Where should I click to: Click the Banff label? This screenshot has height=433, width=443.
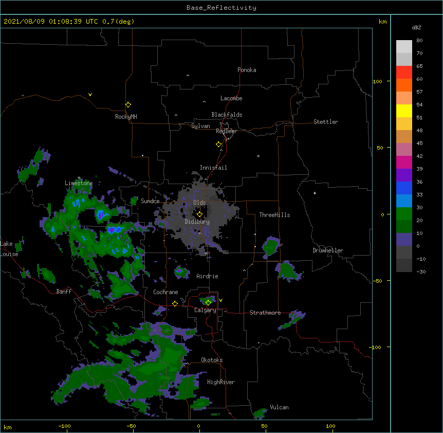pyautogui.click(x=64, y=292)
